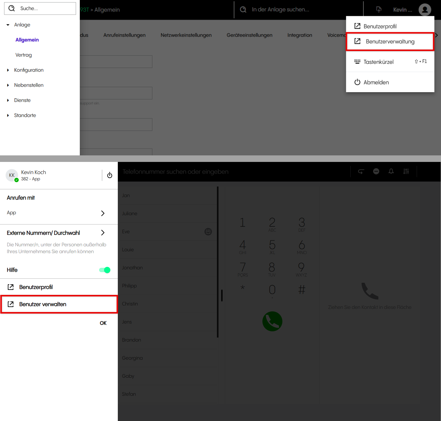Click the green call button
This screenshot has width=441, height=421.
[272, 321]
